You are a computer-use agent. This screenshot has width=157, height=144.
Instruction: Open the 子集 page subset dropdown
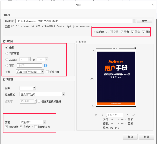[43, 72]
